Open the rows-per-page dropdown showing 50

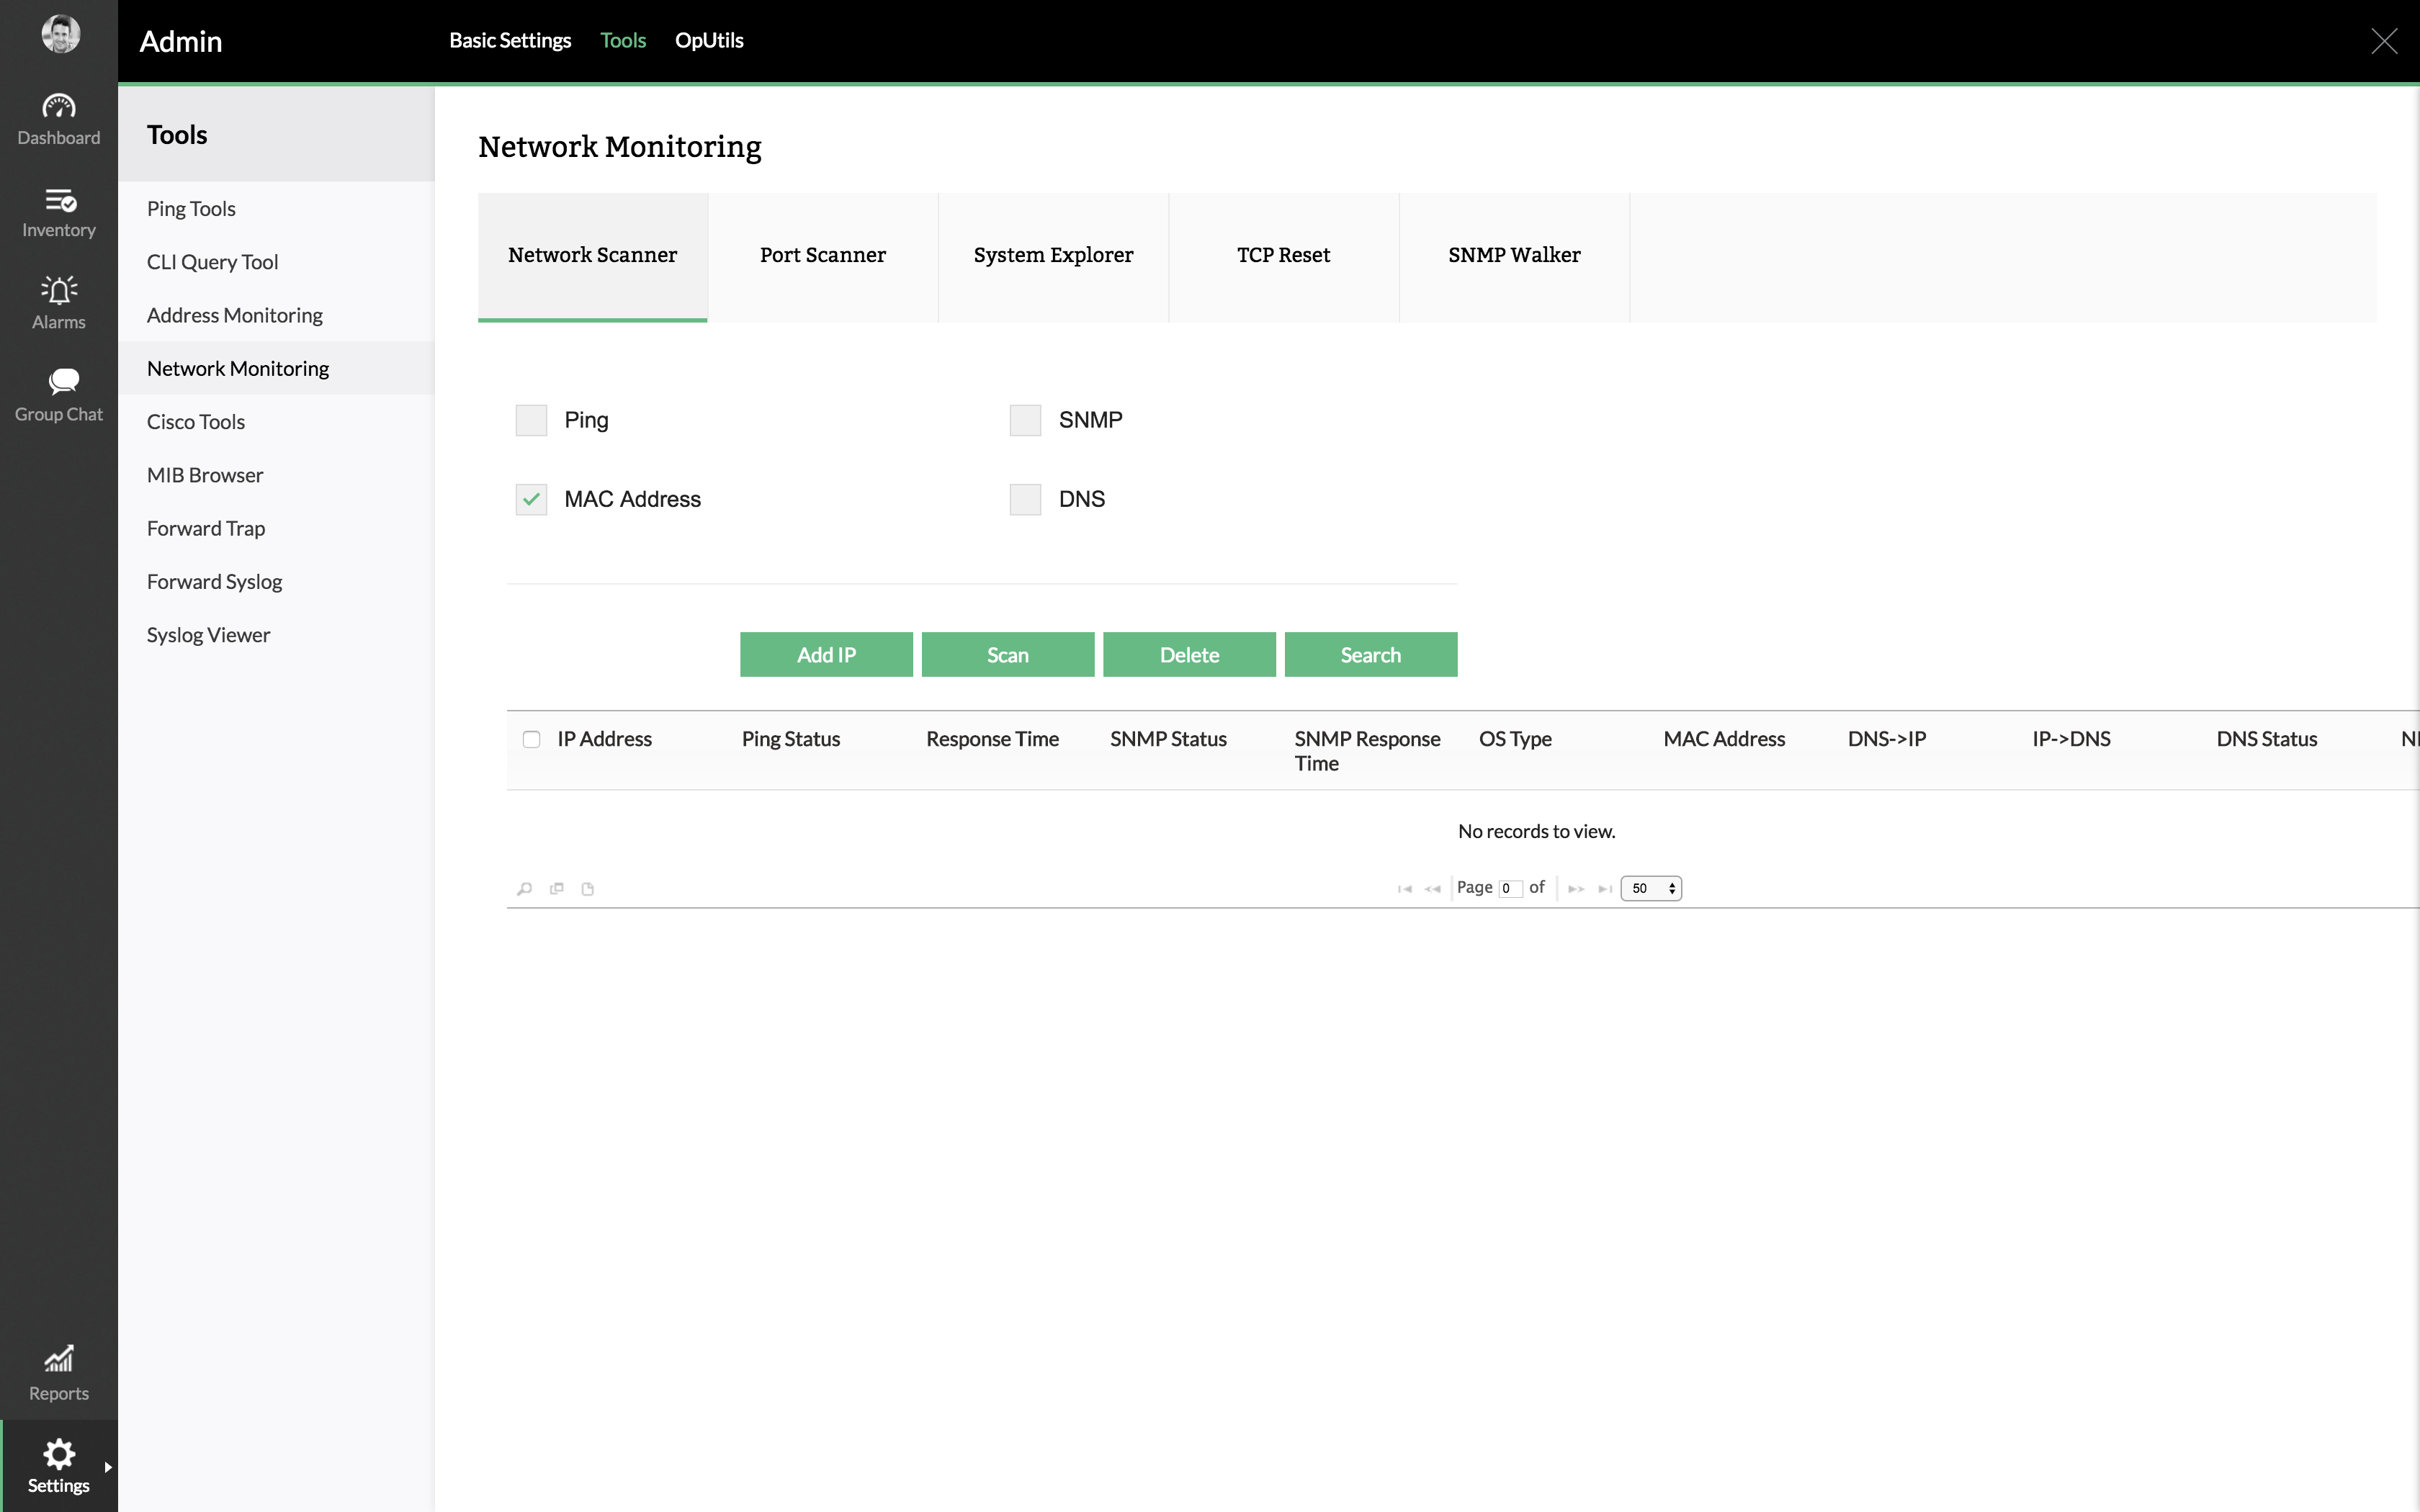(1650, 888)
